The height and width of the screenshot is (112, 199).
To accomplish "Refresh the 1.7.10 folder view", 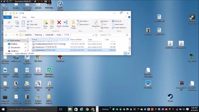I will click(96, 35).
